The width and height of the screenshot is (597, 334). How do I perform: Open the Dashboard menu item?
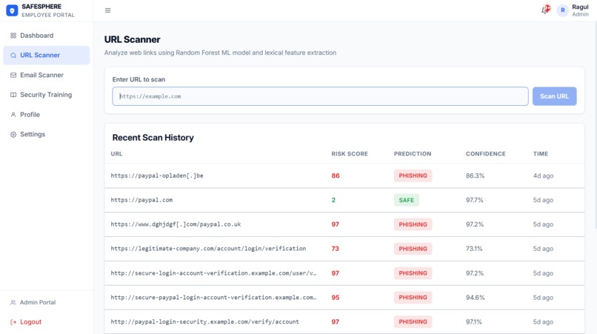click(x=47, y=36)
